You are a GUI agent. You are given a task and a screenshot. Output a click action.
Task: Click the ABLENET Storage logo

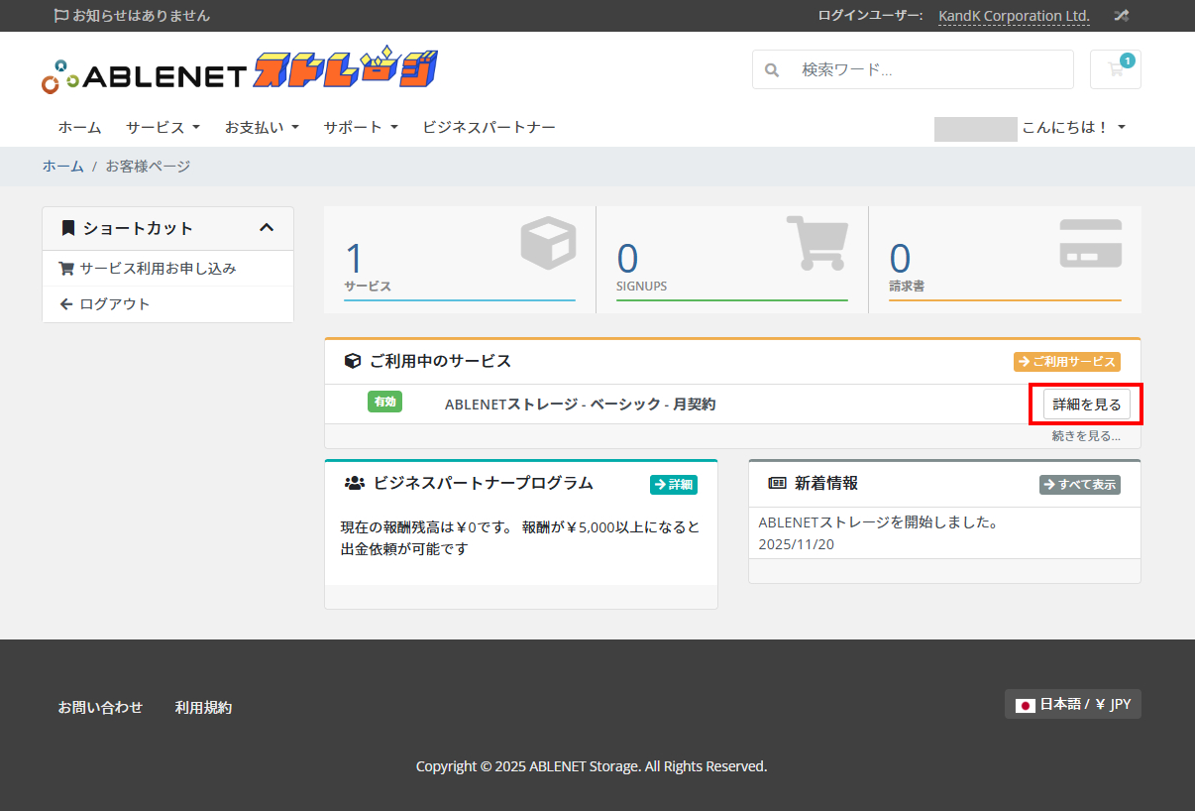240,70
